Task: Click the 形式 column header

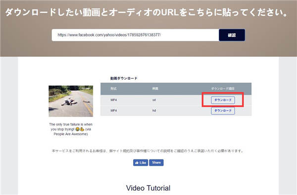Action: coord(114,89)
